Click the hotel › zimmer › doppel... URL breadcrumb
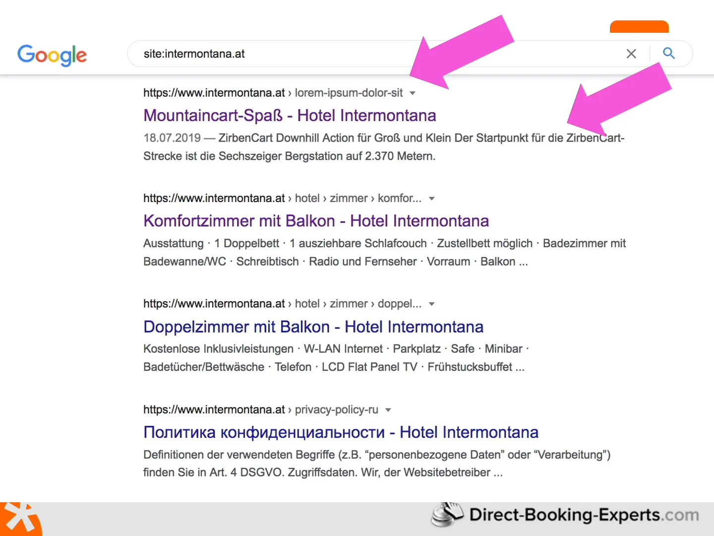Viewport: 714px width, 536px height. click(x=358, y=304)
